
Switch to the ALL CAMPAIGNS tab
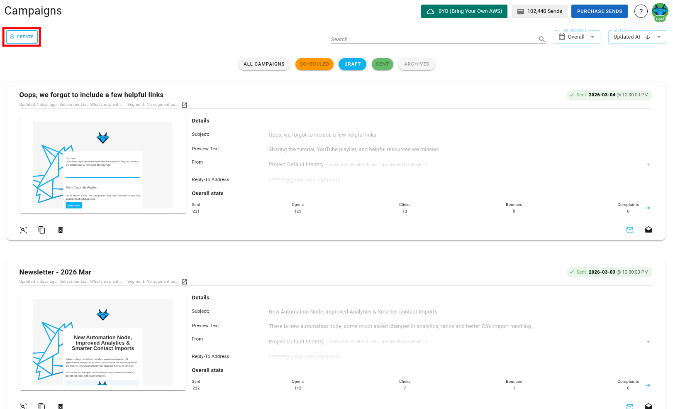click(264, 64)
